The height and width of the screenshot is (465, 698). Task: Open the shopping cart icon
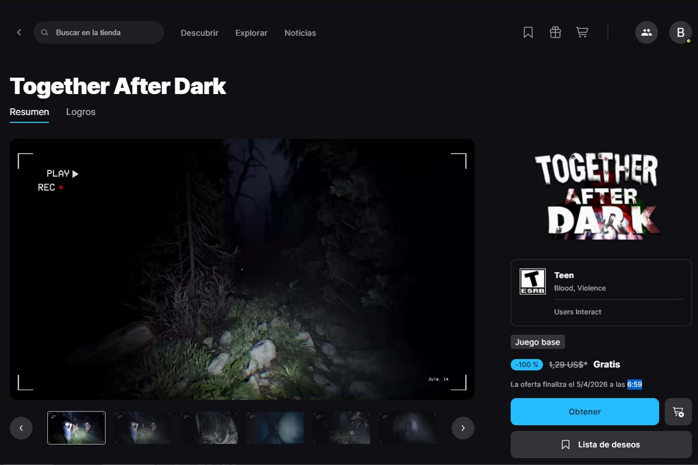582,33
